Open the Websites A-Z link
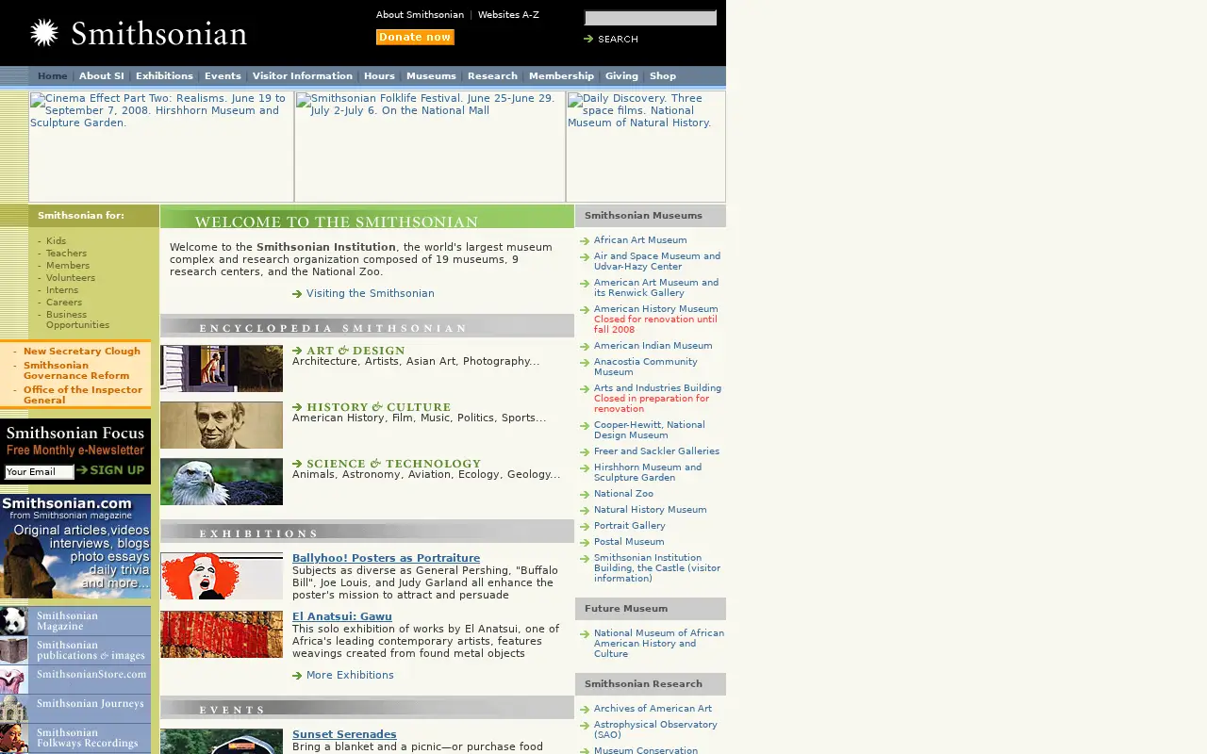This screenshot has width=1207, height=754. (508, 15)
